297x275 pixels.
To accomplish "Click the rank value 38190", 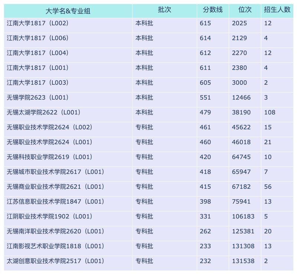I will pyautogui.click(x=241, y=113).
